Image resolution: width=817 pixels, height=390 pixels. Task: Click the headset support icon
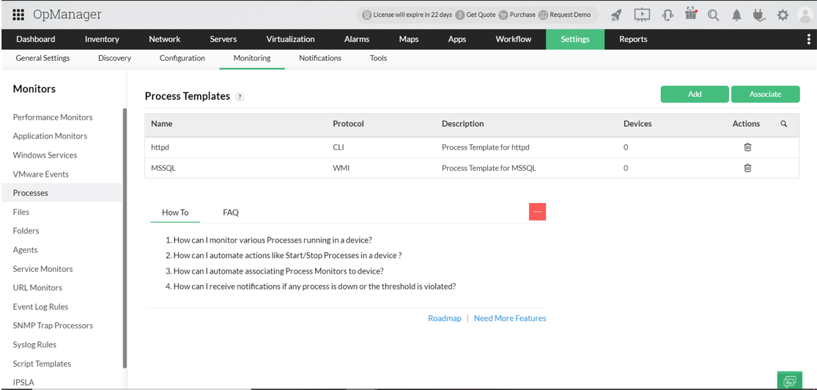(x=668, y=15)
